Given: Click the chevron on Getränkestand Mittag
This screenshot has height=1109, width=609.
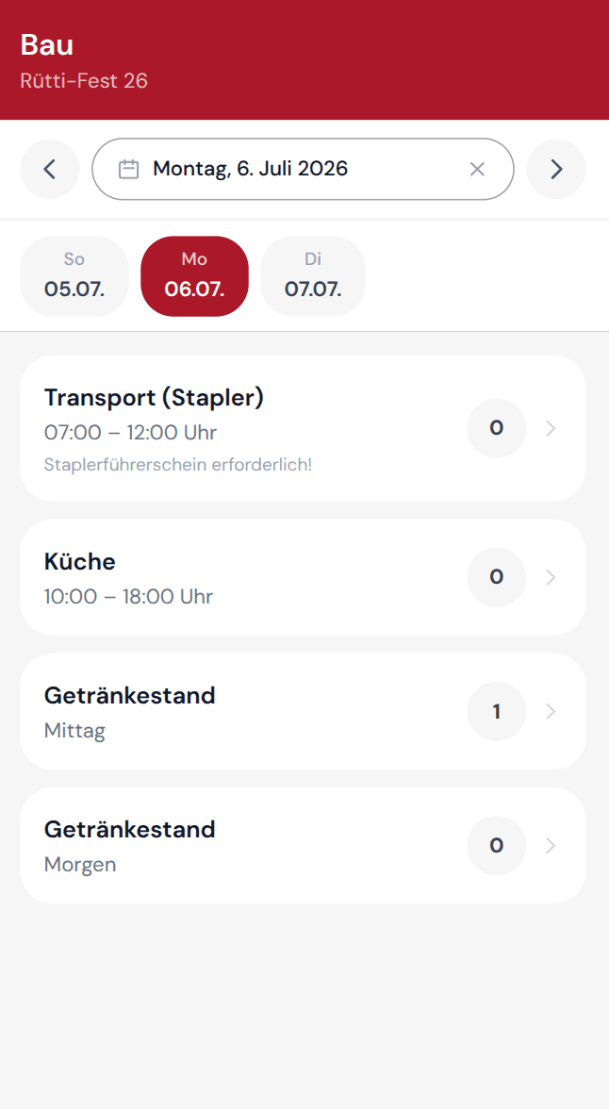Looking at the screenshot, I should click(551, 712).
